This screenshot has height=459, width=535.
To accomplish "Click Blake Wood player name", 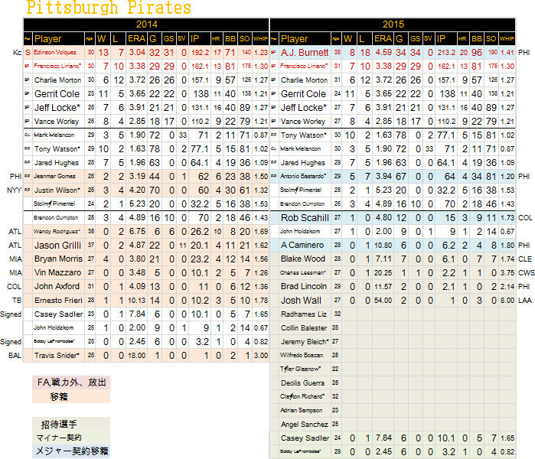I will click(x=302, y=259).
